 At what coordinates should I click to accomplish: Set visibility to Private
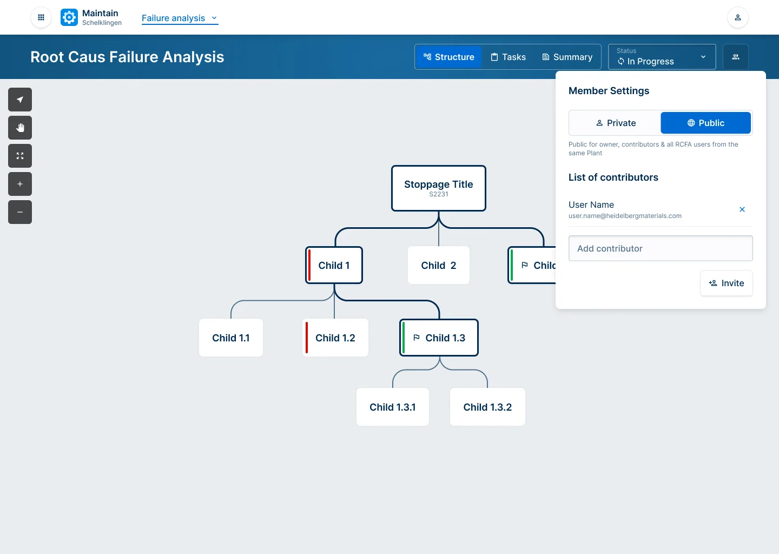coord(615,123)
